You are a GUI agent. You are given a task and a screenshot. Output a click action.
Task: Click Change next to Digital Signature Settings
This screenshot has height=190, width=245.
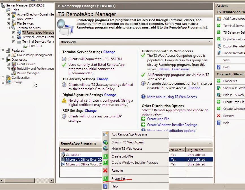point(110,95)
